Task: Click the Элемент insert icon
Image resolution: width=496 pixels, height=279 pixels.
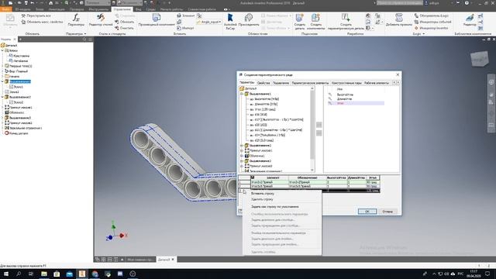Action: (x=179, y=15)
